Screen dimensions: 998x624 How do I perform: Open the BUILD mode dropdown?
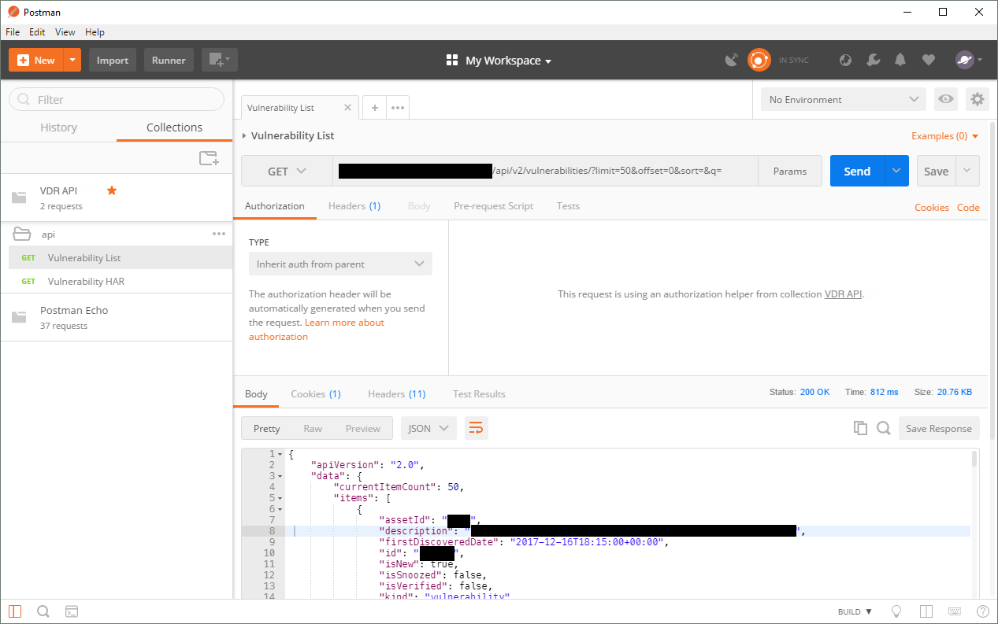click(x=855, y=611)
